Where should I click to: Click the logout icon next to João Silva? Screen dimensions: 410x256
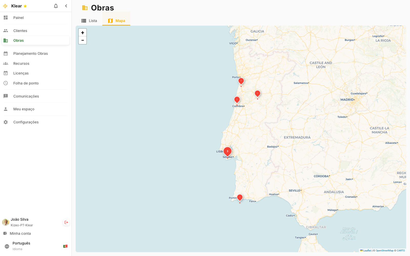66,222
